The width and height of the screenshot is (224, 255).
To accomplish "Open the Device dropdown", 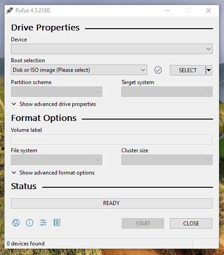I will tap(112, 49).
